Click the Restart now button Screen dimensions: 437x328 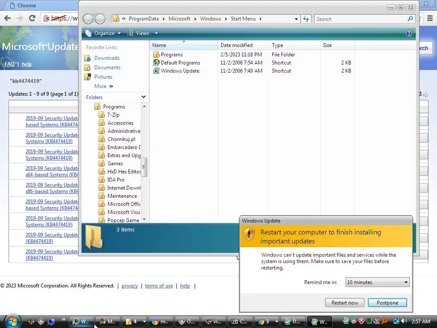(x=344, y=303)
